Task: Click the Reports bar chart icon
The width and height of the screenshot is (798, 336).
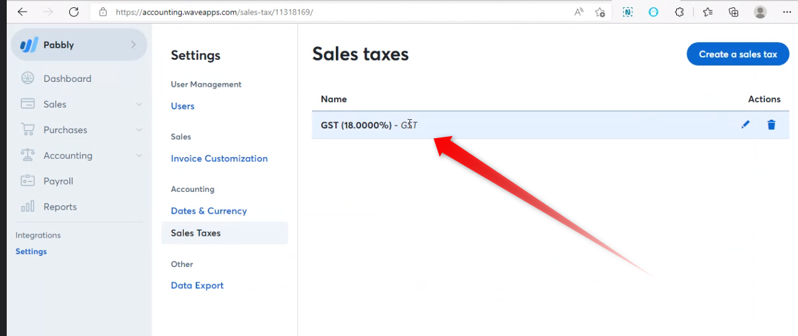Action: point(28,206)
